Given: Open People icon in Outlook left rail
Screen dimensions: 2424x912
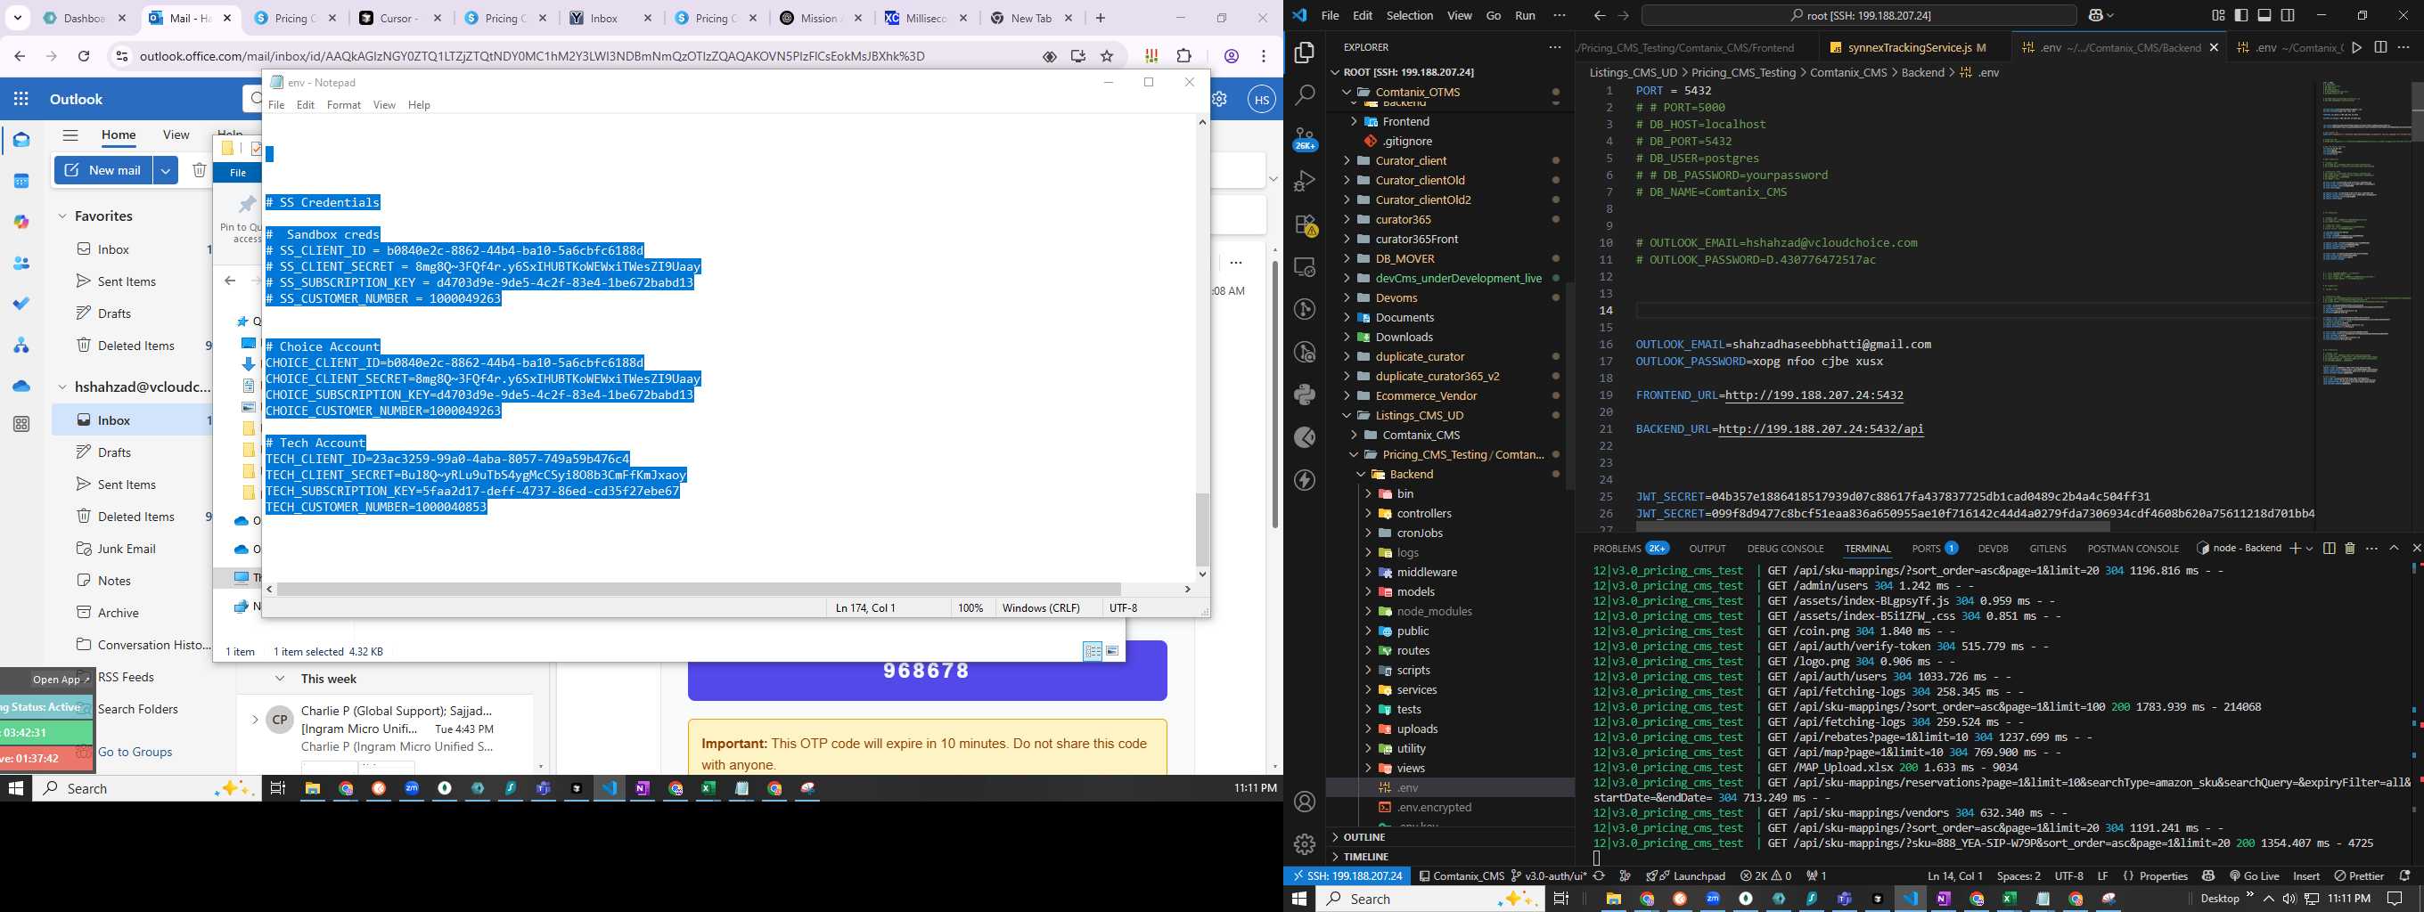Looking at the screenshot, I should [x=20, y=264].
